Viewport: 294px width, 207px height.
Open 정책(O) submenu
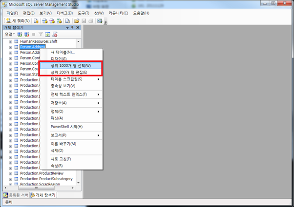71,112
